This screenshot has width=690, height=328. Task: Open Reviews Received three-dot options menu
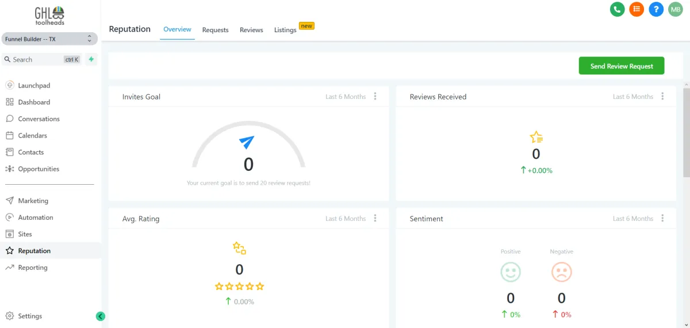click(663, 97)
